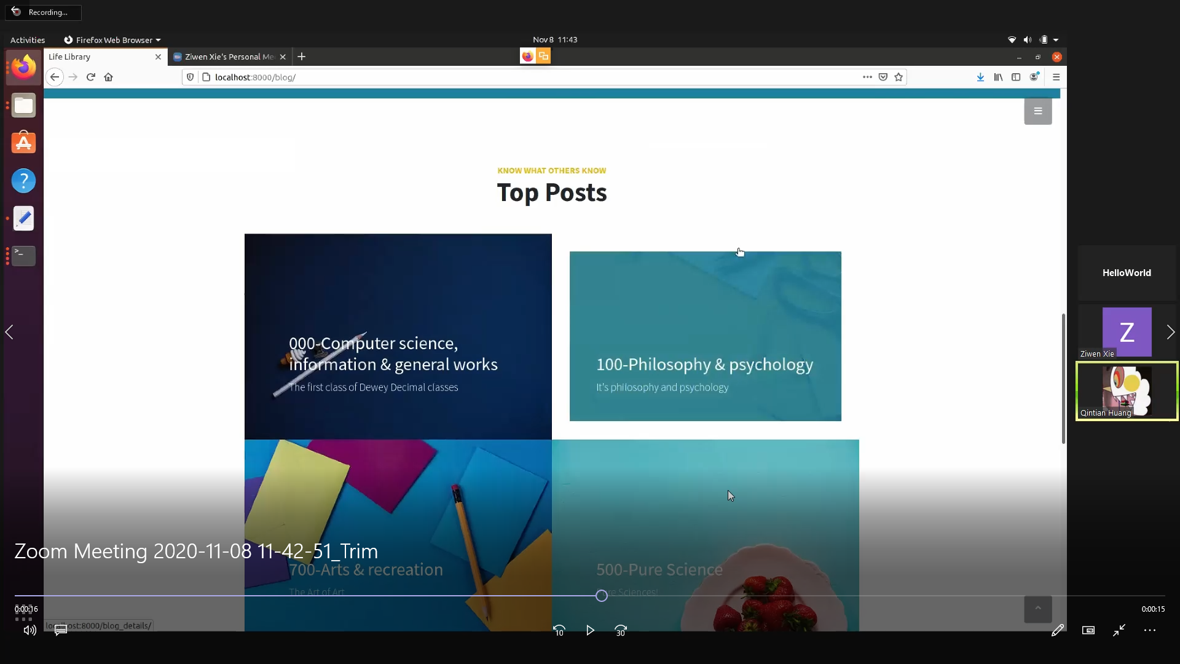Click back arrow beside Recording label
Image resolution: width=1180 pixels, height=664 pixels.
click(16, 12)
